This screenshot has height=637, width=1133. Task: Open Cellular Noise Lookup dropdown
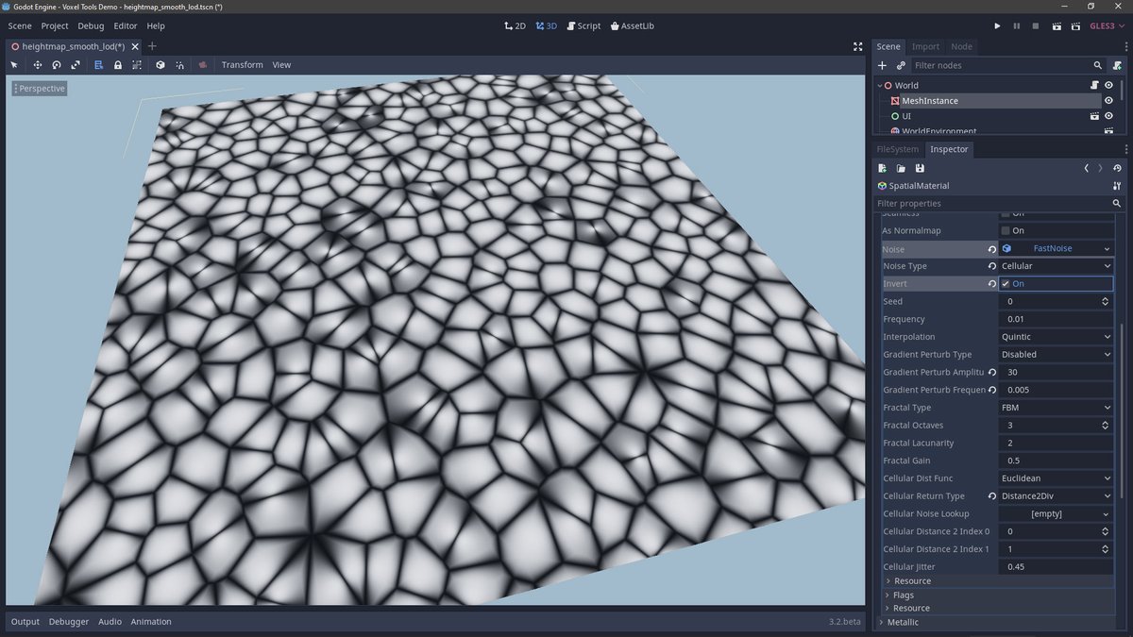click(x=1057, y=514)
